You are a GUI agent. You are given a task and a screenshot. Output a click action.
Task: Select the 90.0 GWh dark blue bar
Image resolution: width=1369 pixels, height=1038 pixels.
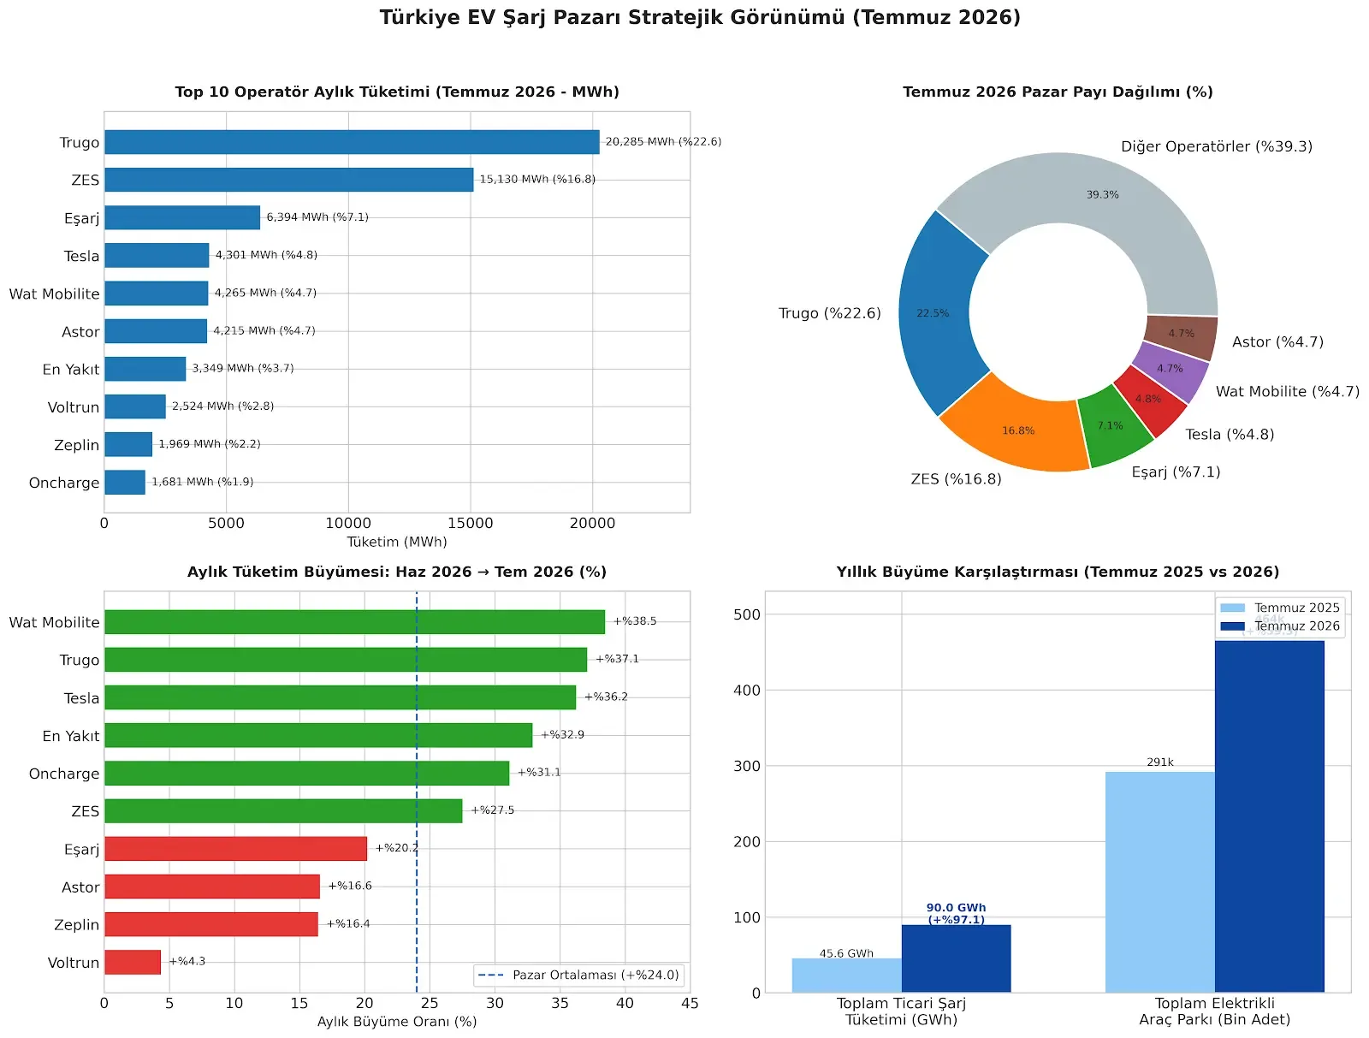(x=956, y=958)
